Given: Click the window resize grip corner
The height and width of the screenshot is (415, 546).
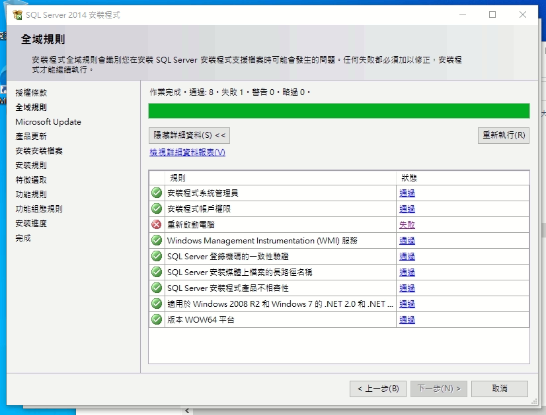Looking at the screenshot, I should 534,401.
